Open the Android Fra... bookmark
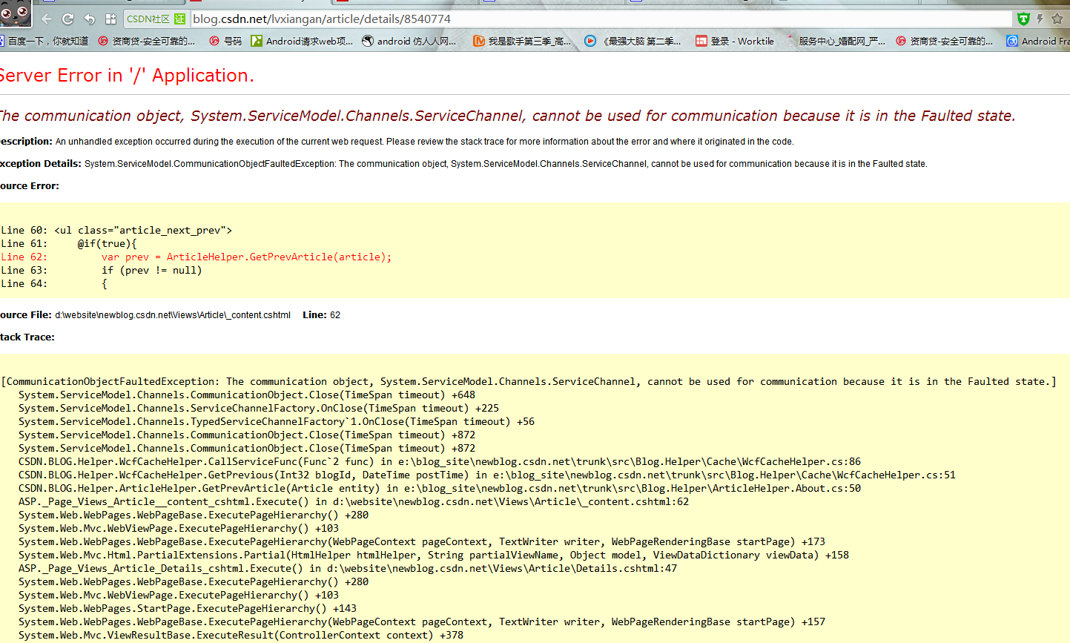1070x643 pixels. click(x=1038, y=41)
